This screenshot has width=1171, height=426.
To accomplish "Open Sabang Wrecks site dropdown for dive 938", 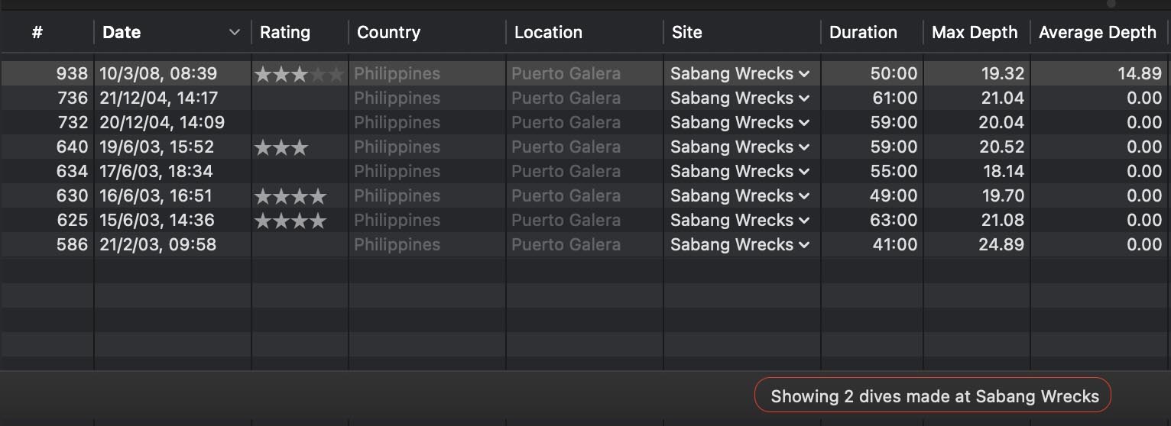I will click(803, 74).
